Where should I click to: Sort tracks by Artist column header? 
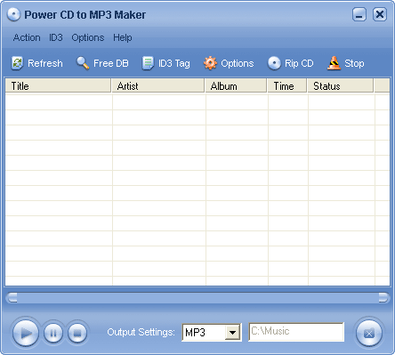click(x=158, y=86)
